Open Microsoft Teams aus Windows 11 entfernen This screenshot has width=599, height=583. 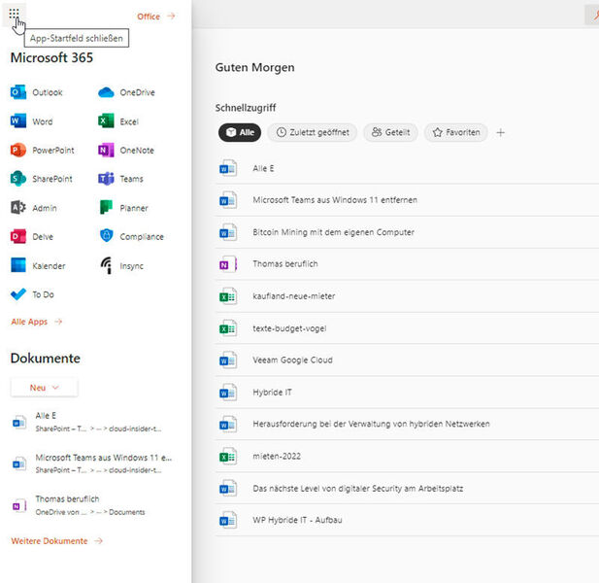point(407,200)
